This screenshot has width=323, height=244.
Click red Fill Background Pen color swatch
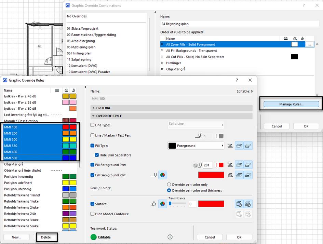[211, 175]
